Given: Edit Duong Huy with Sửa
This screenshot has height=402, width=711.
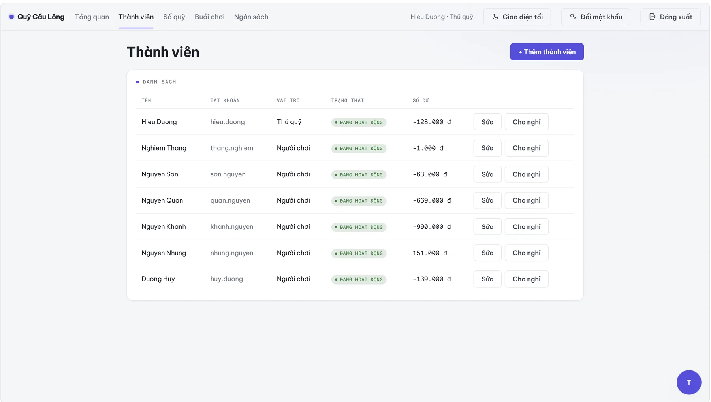Looking at the screenshot, I should coord(487,279).
